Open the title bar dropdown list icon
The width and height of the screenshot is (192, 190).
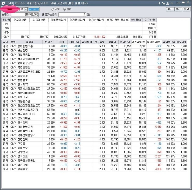tap(172, 3)
